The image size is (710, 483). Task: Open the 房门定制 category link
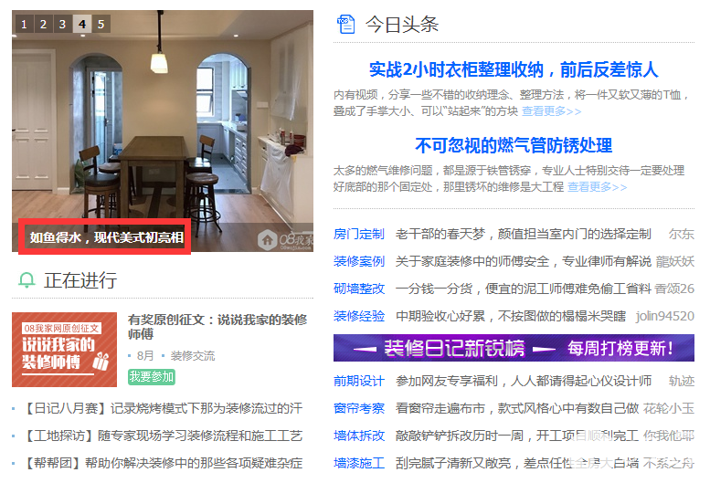[x=359, y=234]
